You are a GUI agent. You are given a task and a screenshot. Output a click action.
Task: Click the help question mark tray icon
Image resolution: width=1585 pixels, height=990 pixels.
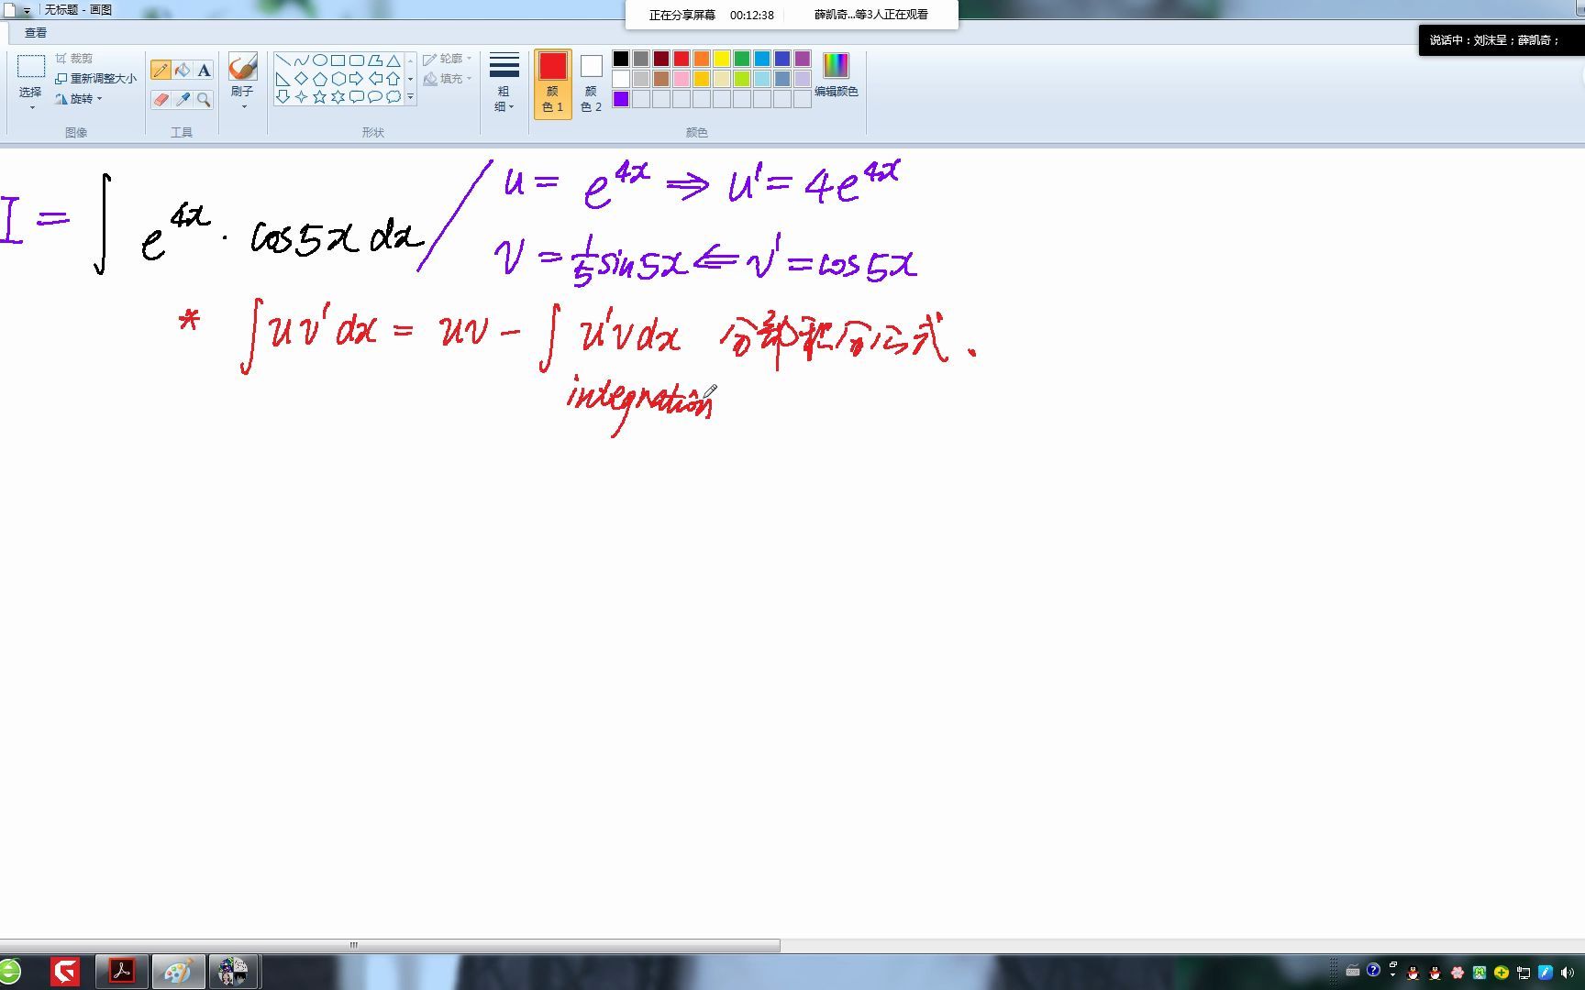1373,971
